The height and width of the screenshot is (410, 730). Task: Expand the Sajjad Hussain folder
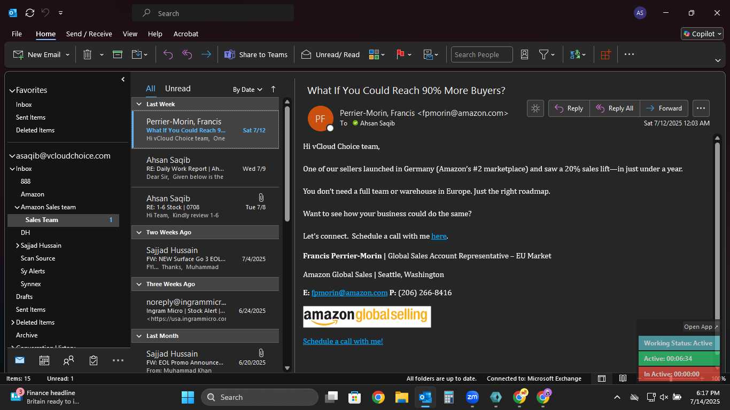[x=18, y=246]
